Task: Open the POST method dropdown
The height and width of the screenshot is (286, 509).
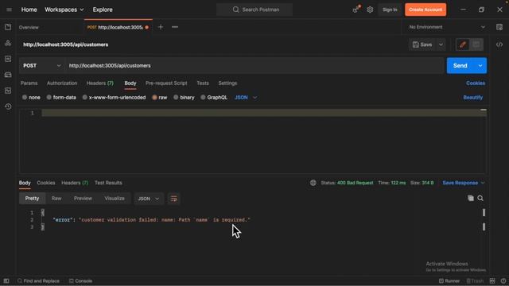Action: click(42, 66)
